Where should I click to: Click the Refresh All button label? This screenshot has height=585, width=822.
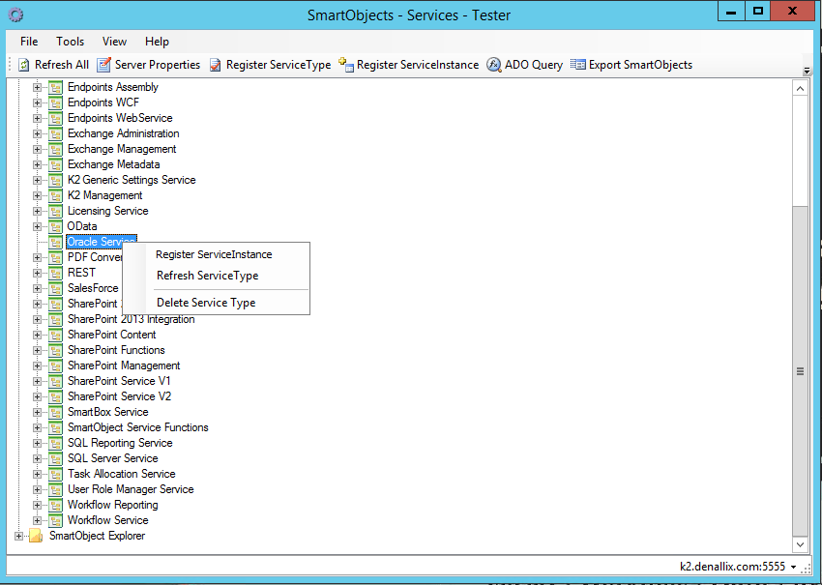[x=62, y=65]
